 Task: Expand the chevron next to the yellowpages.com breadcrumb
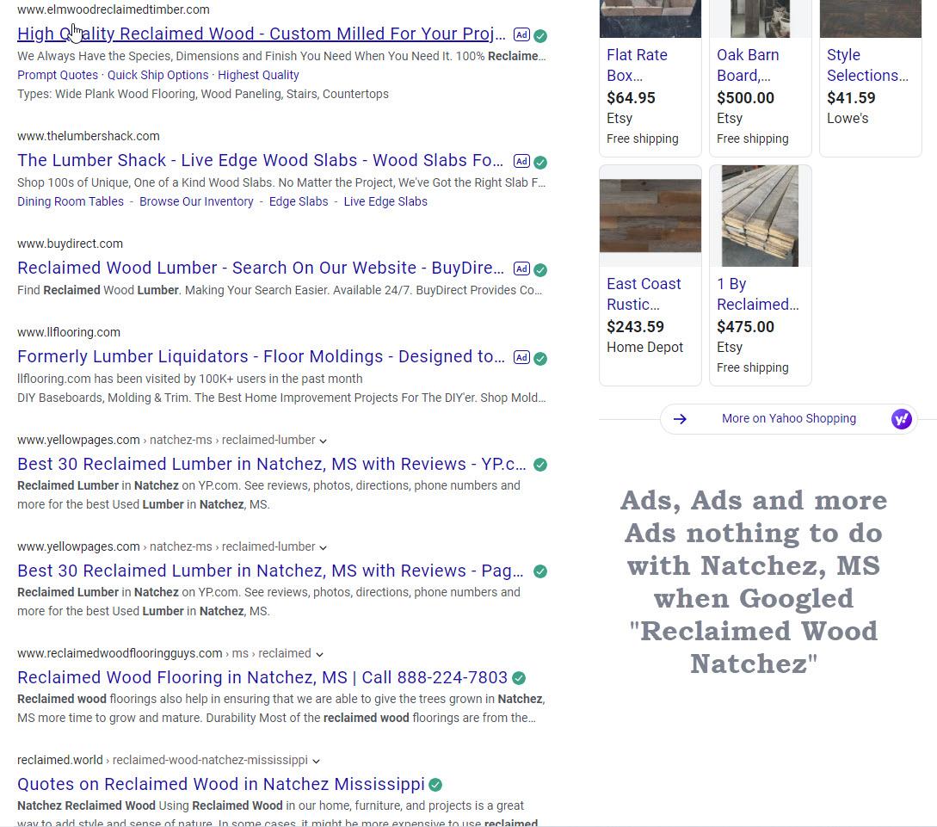click(x=323, y=440)
